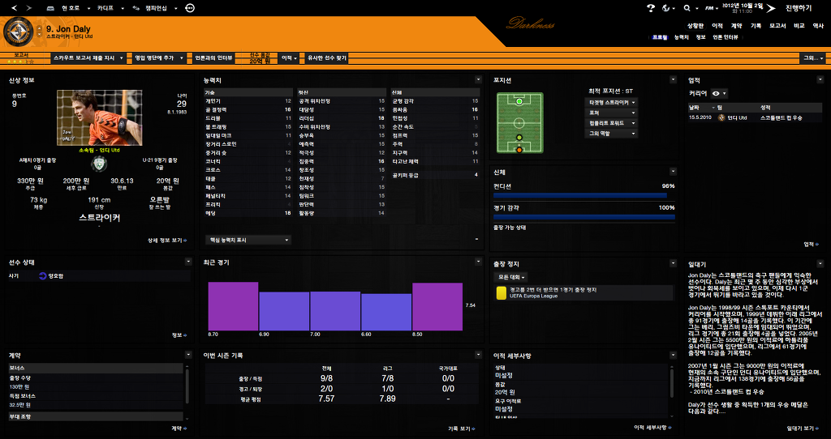Switch to the 보고서 tab
Screen dimensions: 831x439
777,25
